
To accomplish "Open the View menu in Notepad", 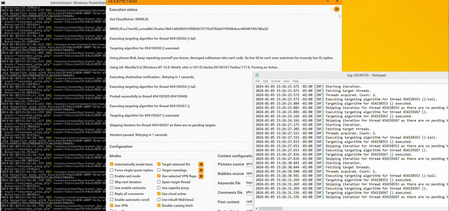I will coord(286,81).
